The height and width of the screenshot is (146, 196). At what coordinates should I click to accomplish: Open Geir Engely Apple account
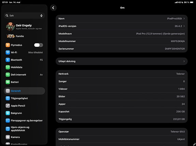click(25, 26)
